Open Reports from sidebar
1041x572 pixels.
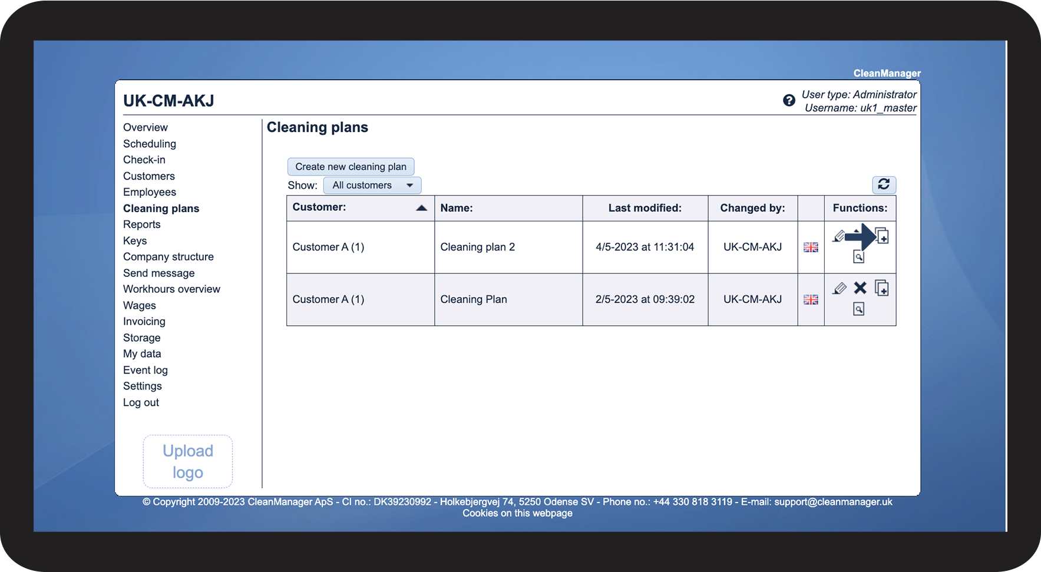coord(142,224)
